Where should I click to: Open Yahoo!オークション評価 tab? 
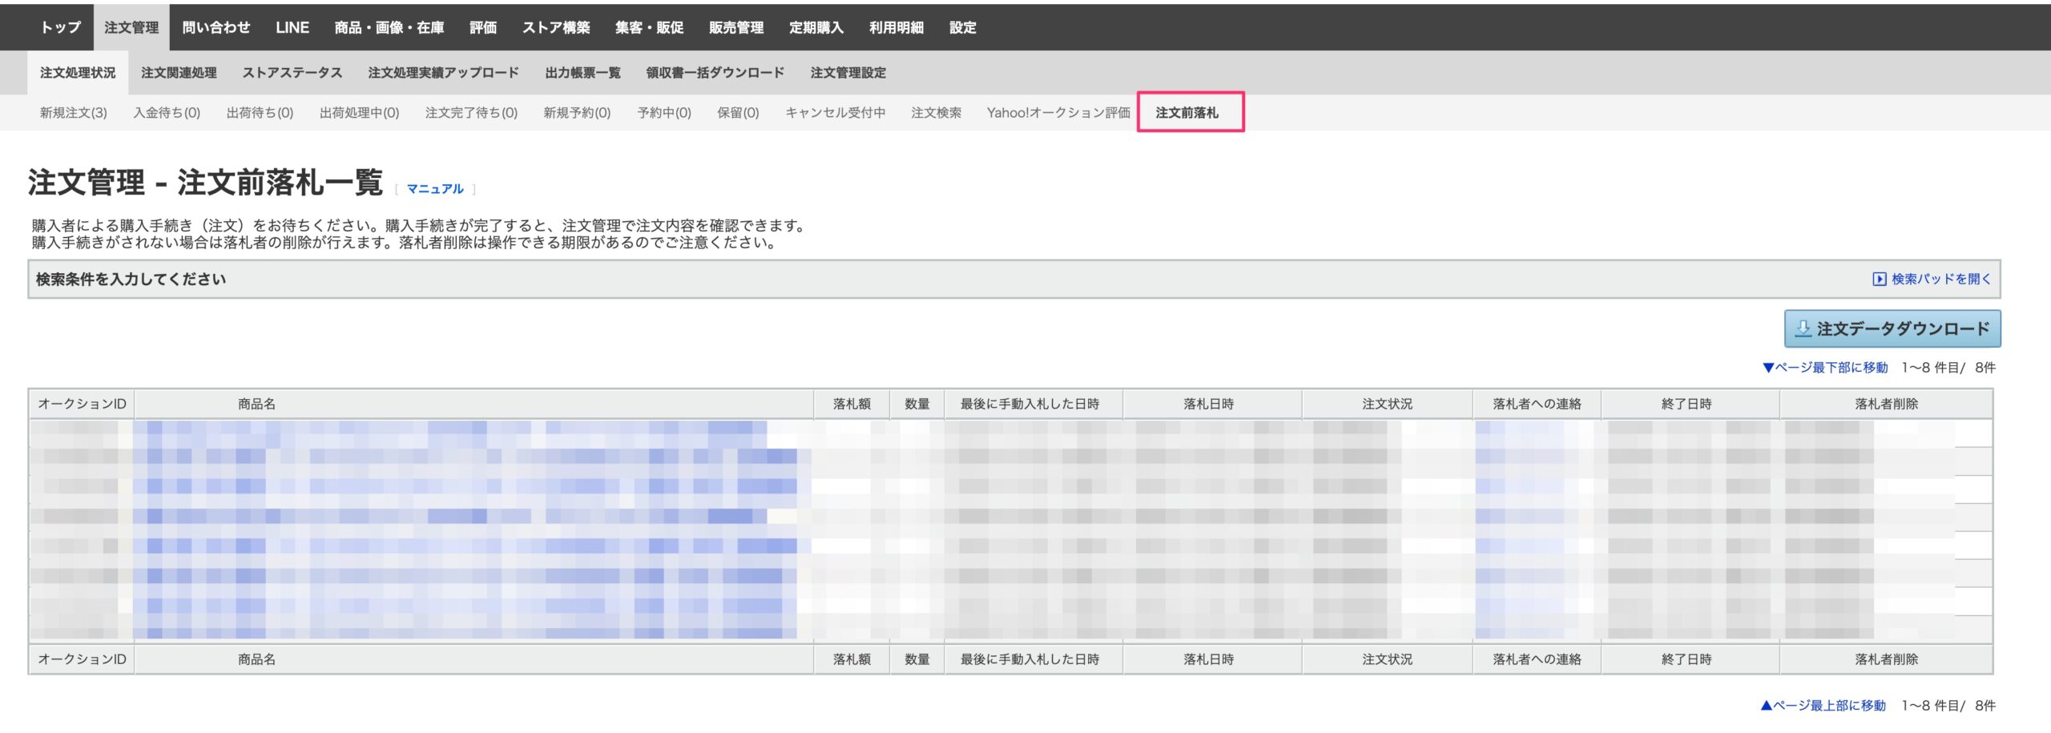pyautogui.click(x=1058, y=113)
